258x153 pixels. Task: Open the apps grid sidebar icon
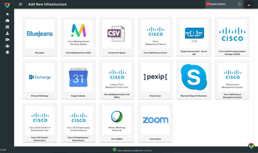point(7,27)
